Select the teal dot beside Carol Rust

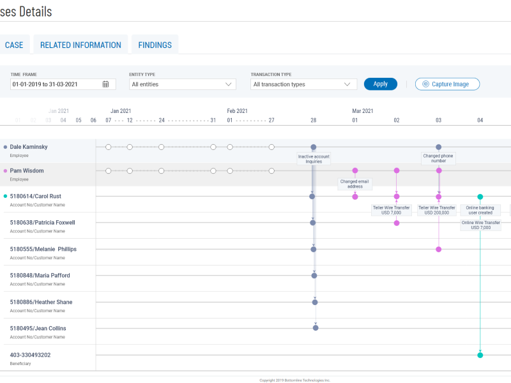[x=5, y=197]
